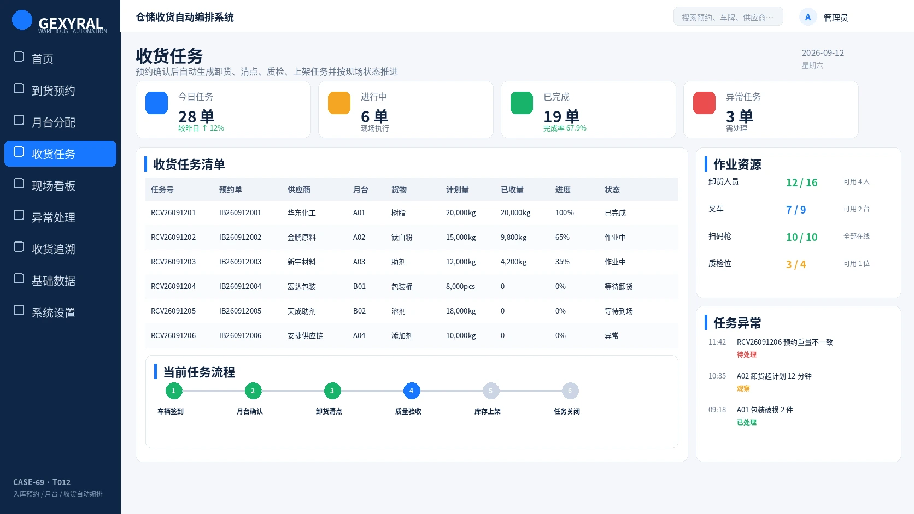Open 异常处理 section
The width and height of the screenshot is (914, 514).
[60, 217]
